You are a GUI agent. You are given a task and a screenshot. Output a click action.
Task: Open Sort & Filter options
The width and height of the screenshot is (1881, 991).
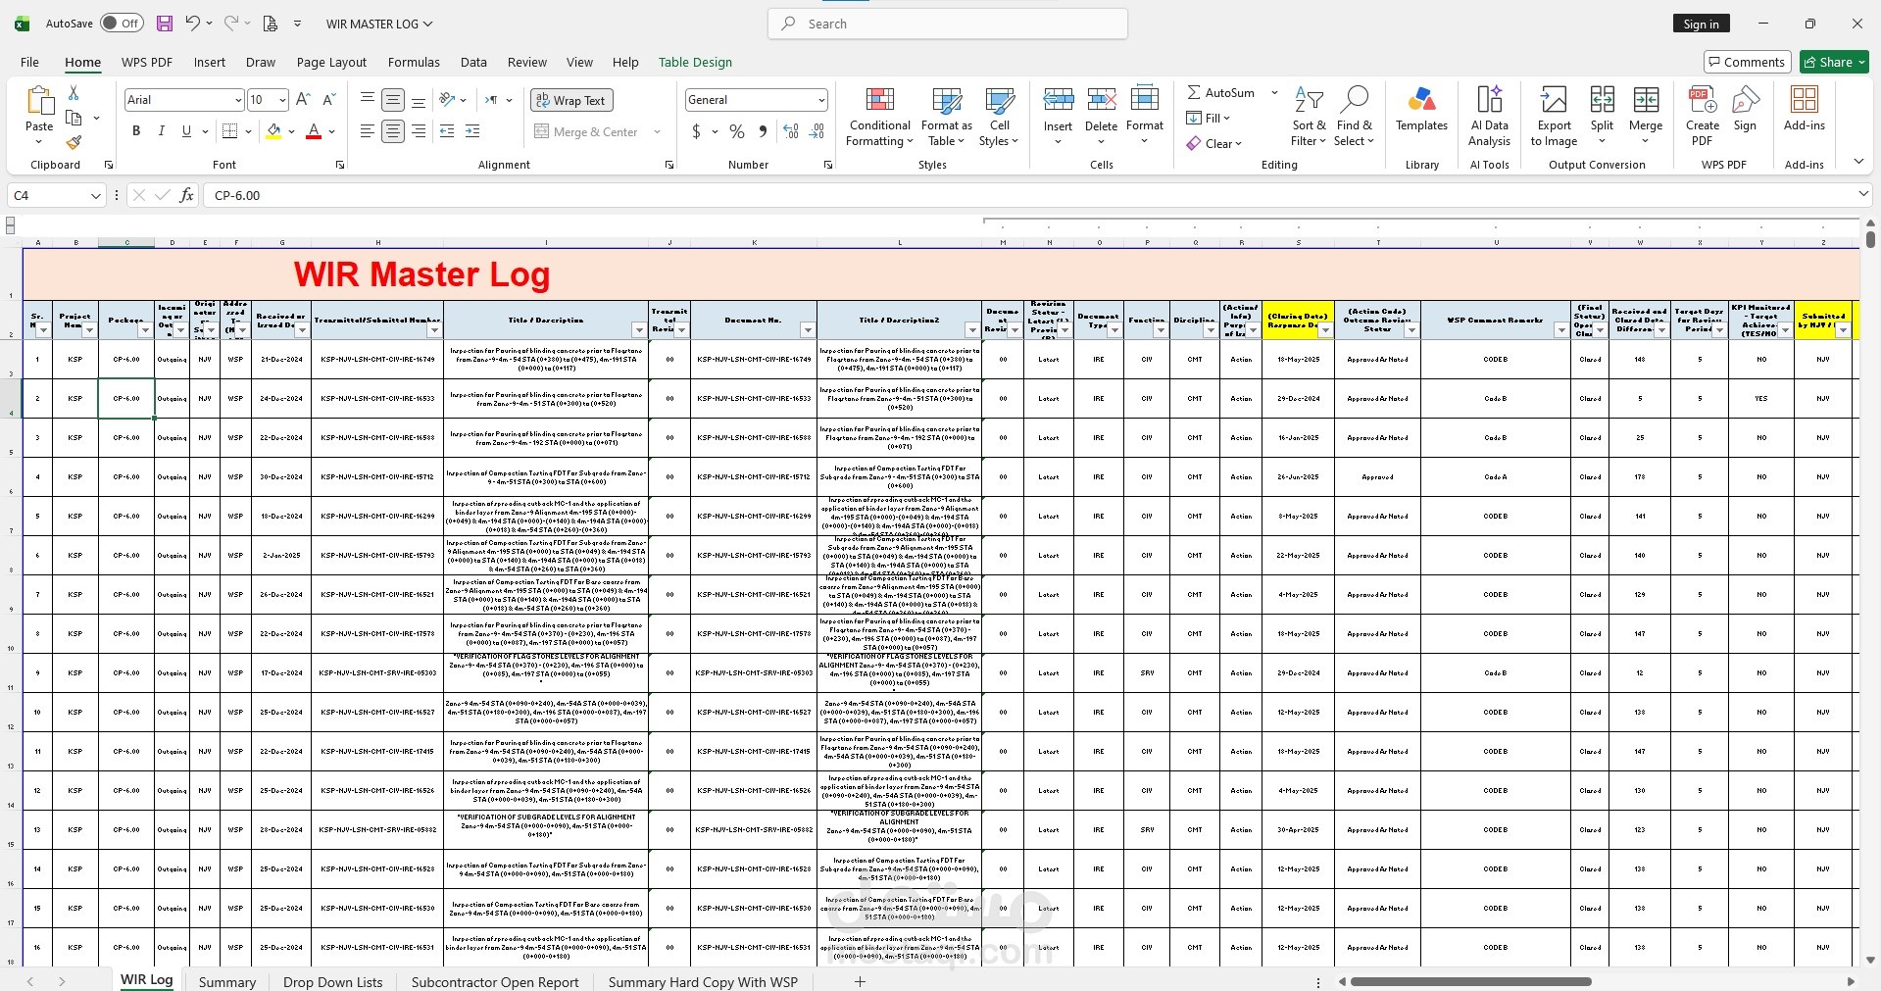(1309, 117)
